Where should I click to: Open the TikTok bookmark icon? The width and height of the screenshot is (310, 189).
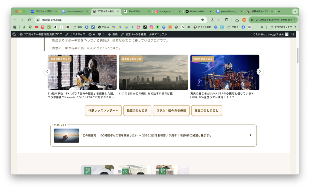(x=145, y=27)
